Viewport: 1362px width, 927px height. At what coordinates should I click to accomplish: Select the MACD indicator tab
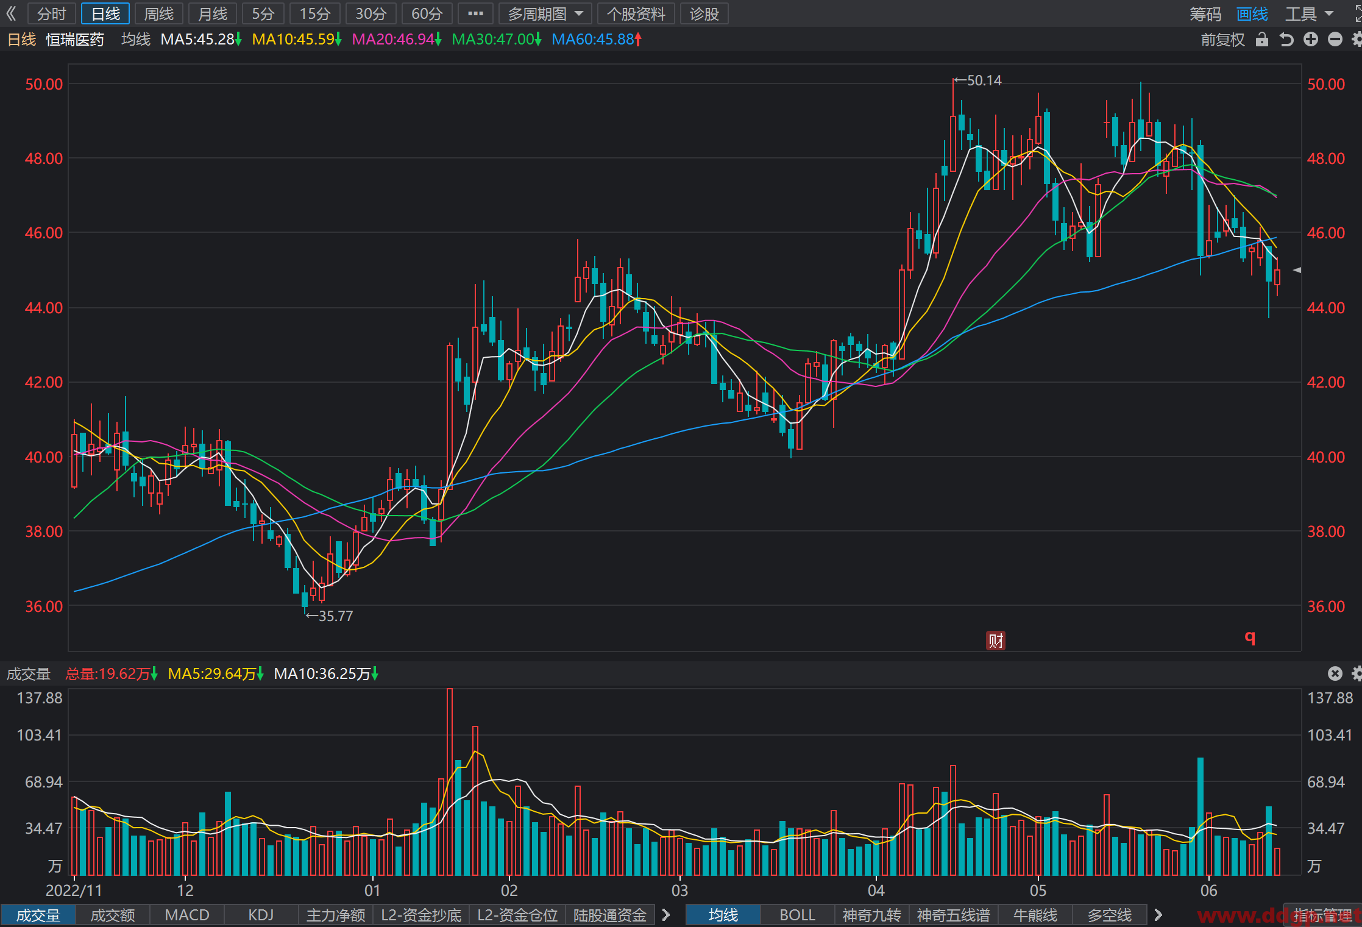(x=187, y=915)
